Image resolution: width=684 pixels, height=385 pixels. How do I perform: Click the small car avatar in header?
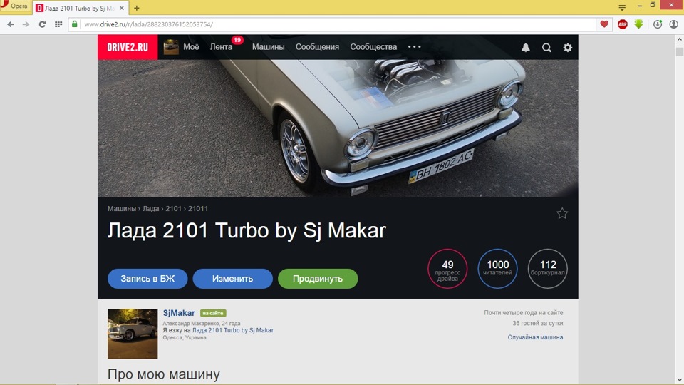coord(171,47)
